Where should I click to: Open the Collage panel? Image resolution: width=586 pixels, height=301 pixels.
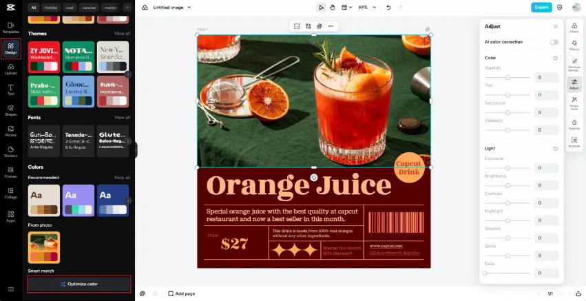tap(11, 194)
